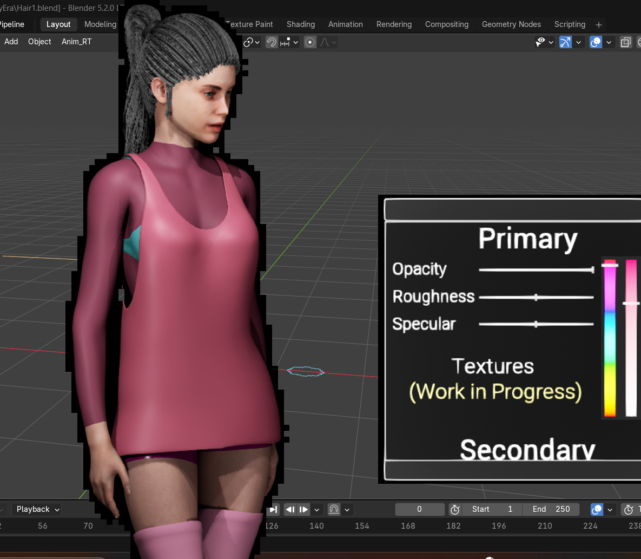Click the rainbow hue color strip
The width and height of the screenshot is (641, 559).
pyautogui.click(x=610, y=338)
